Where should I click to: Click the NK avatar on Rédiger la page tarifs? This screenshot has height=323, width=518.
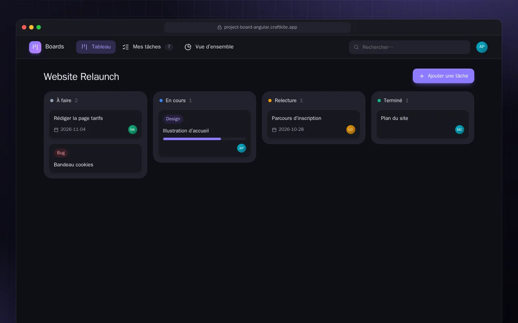(x=133, y=130)
